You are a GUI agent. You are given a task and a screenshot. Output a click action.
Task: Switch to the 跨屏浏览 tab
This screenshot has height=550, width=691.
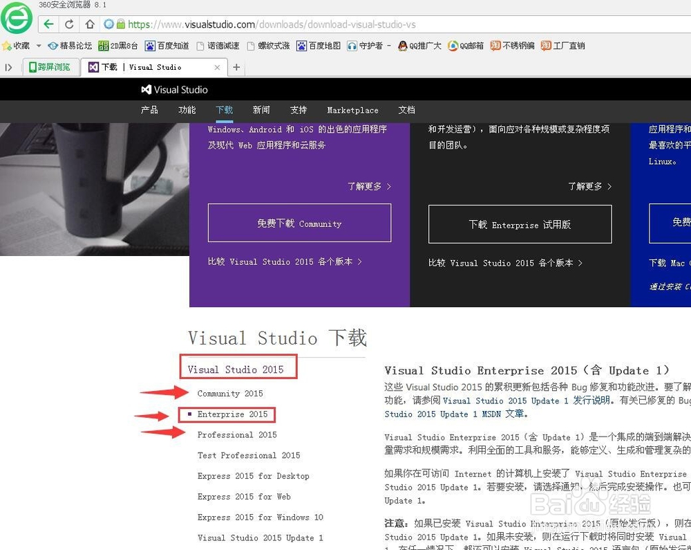pyautogui.click(x=50, y=67)
